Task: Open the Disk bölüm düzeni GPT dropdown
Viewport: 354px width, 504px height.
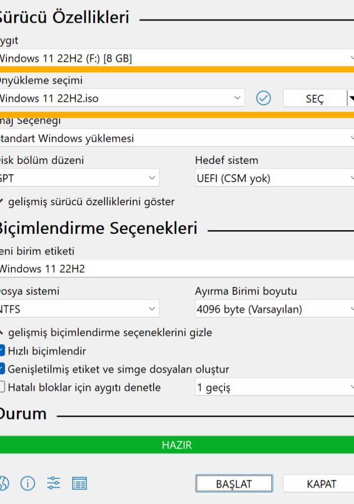Action: (x=79, y=178)
